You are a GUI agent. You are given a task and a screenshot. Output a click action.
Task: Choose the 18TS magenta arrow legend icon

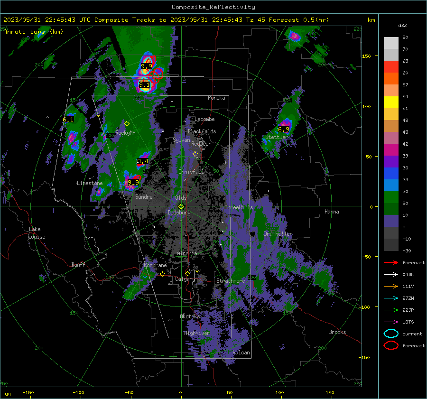pos(391,322)
